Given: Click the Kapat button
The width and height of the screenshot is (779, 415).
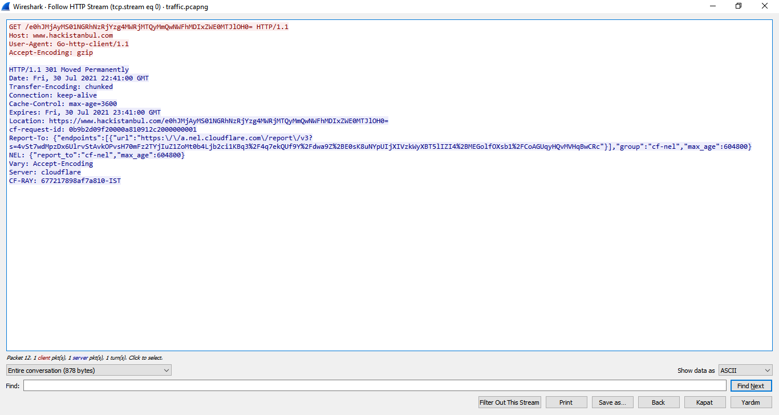Looking at the screenshot, I should click(x=705, y=402).
